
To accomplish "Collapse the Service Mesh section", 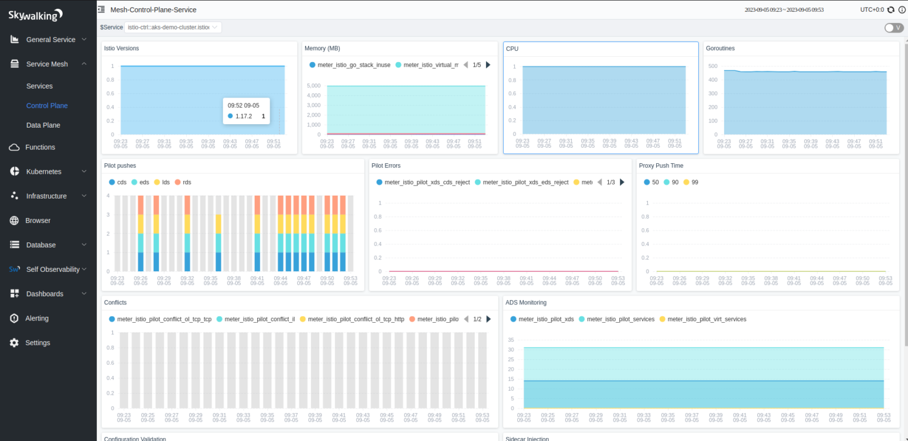I will pos(83,63).
